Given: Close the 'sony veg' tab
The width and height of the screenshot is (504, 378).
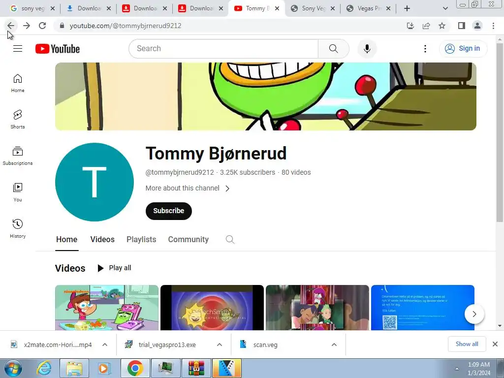Looking at the screenshot, I should [x=53, y=8].
